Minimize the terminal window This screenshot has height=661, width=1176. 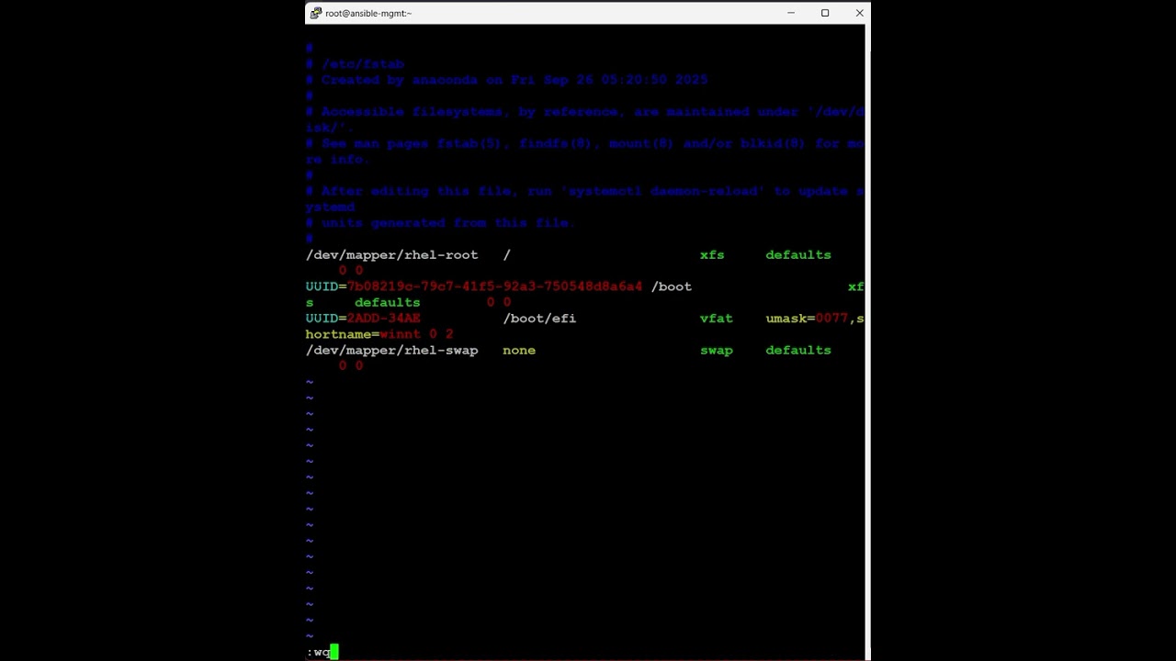(x=791, y=13)
